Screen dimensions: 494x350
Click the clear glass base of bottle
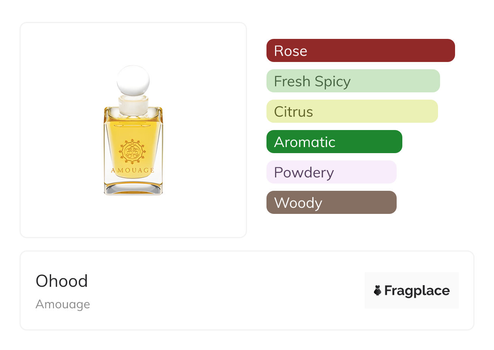pyautogui.click(x=133, y=186)
